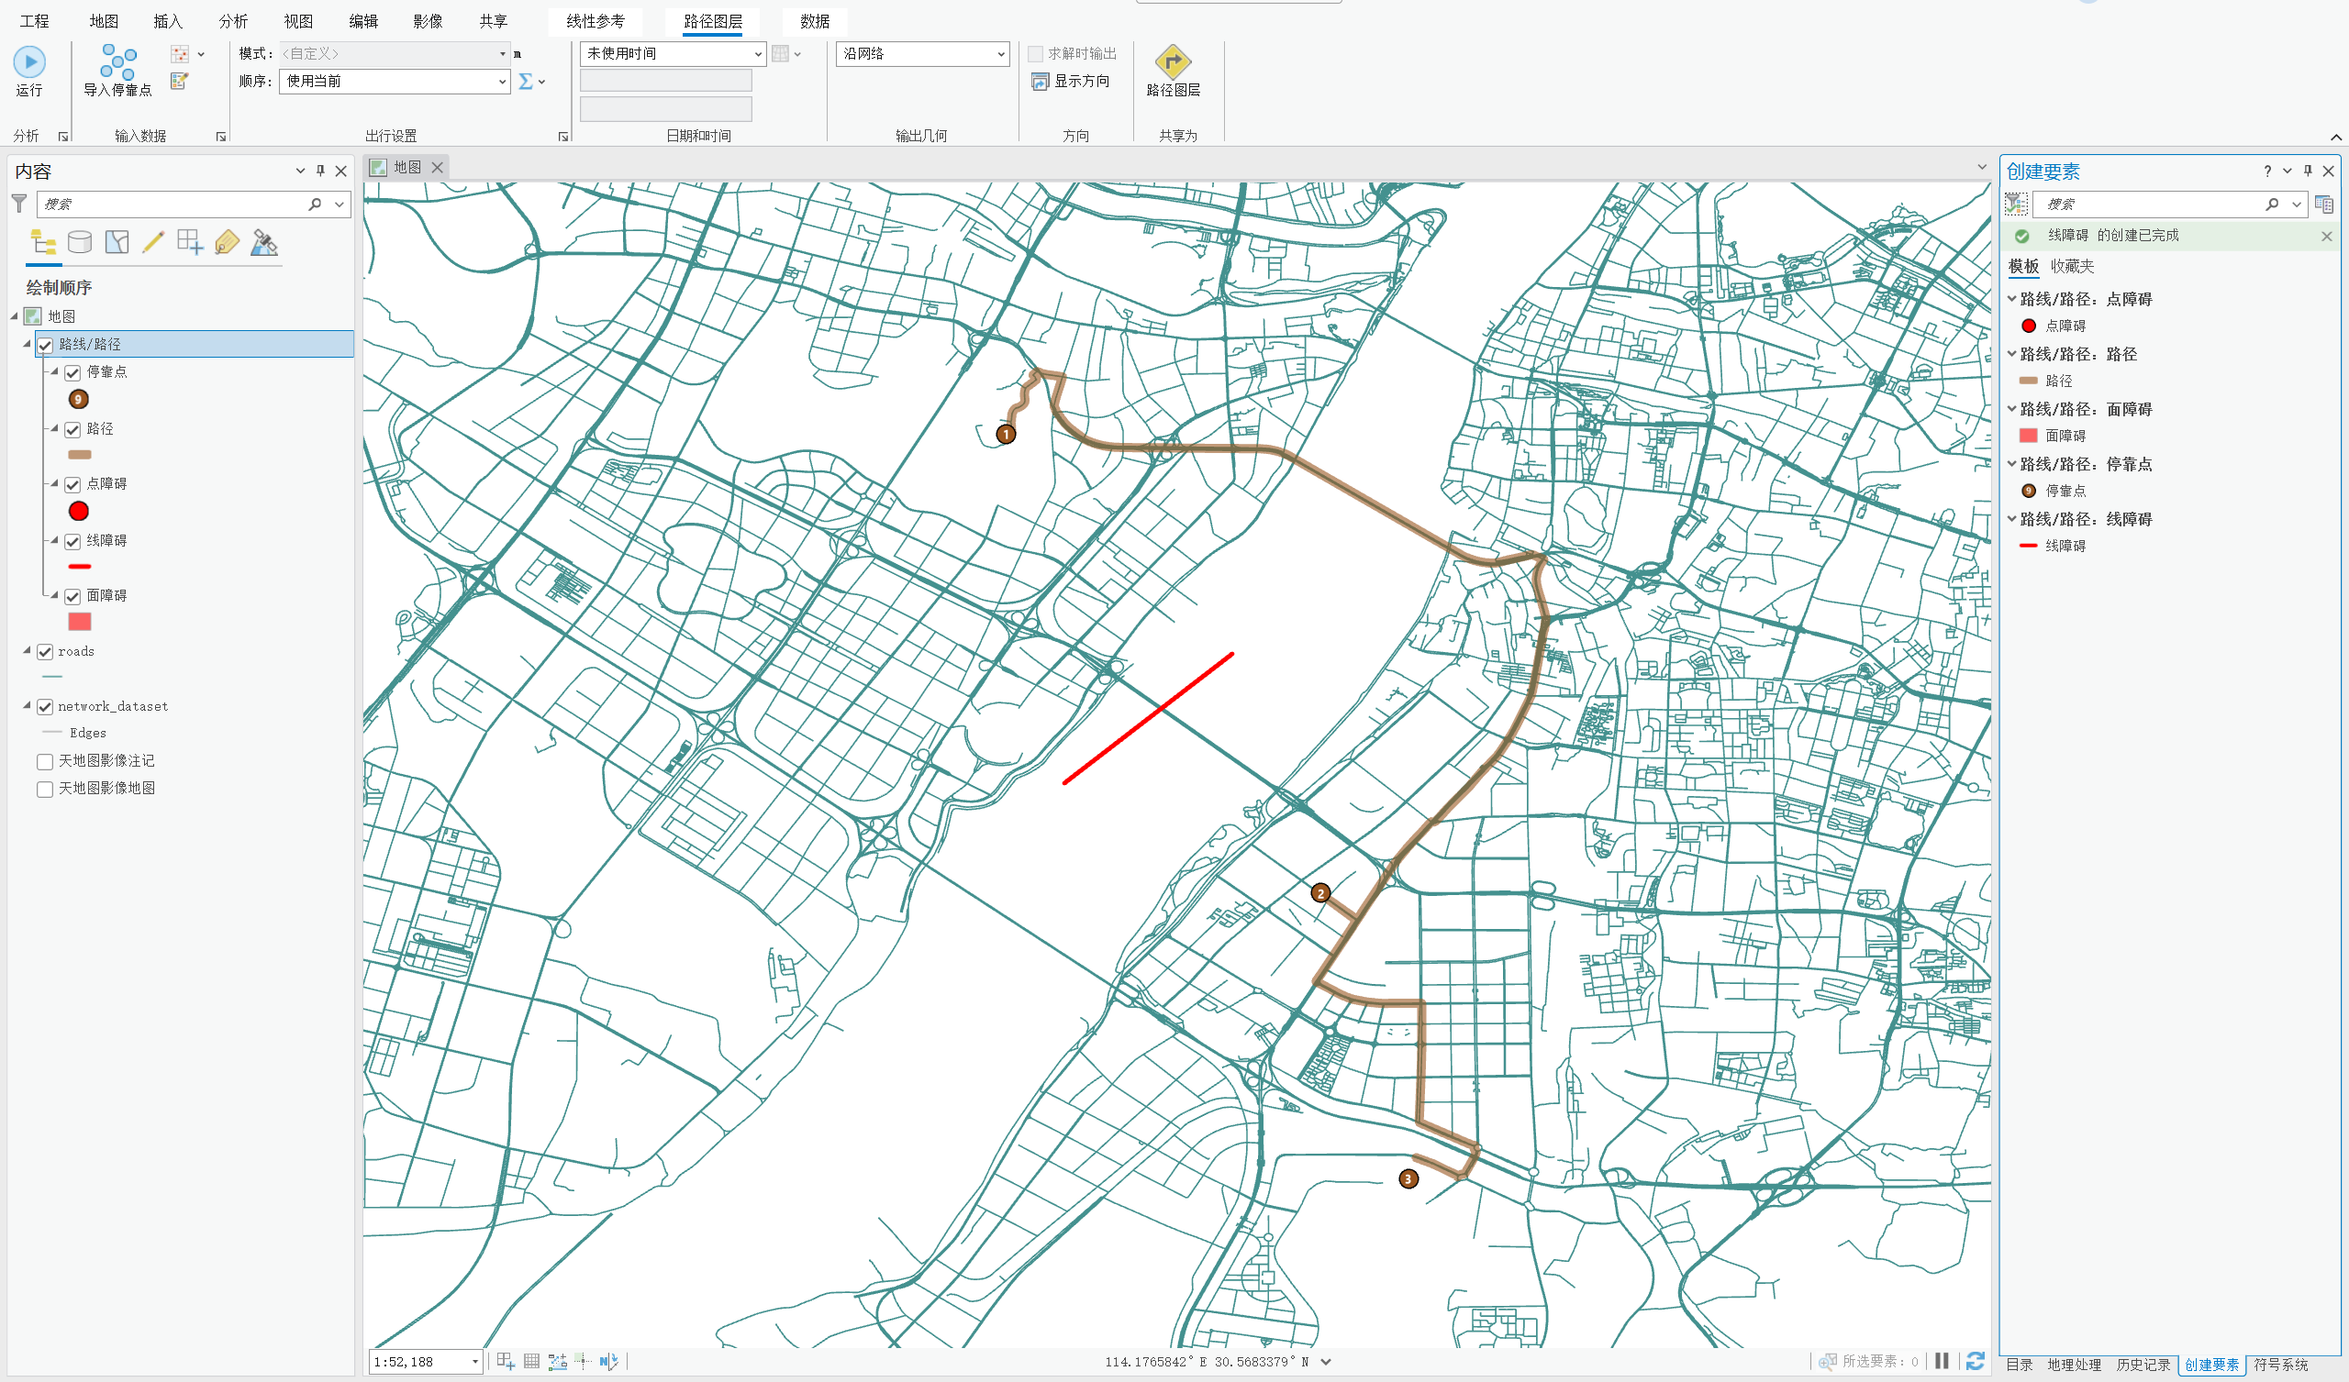The width and height of the screenshot is (2349, 1382).
Task: Switch to List by Perspective Imagery view
Action: [263, 242]
